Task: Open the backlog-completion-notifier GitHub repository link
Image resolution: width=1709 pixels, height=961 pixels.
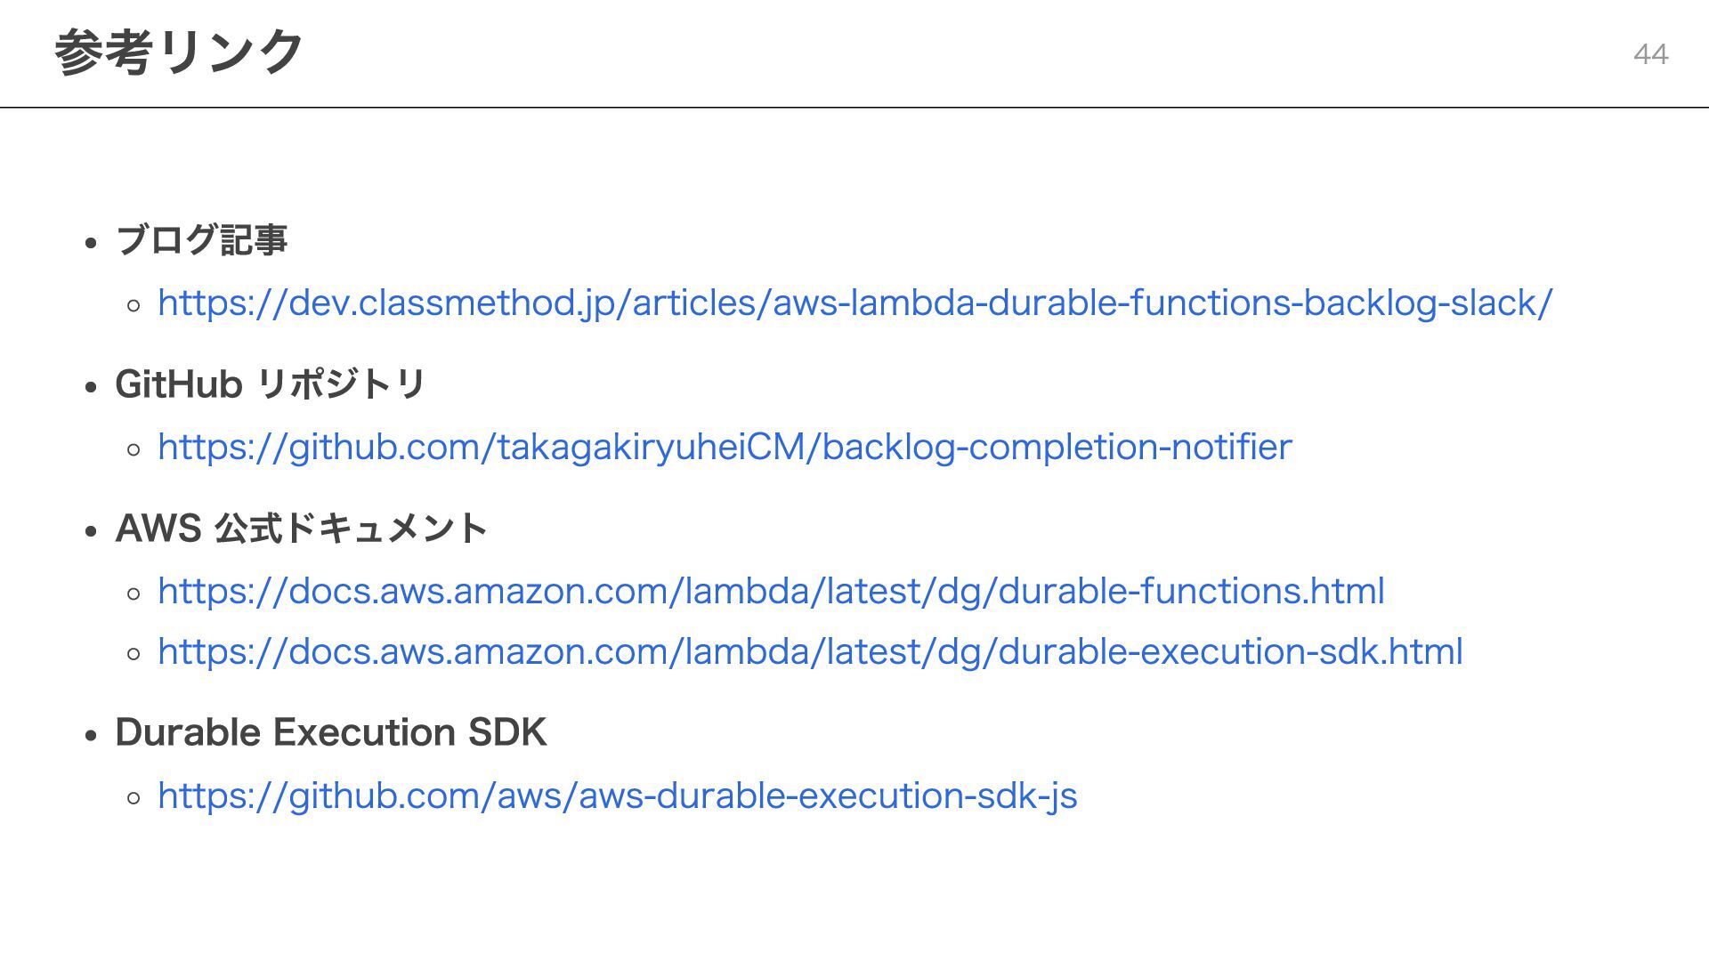Action: click(725, 448)
